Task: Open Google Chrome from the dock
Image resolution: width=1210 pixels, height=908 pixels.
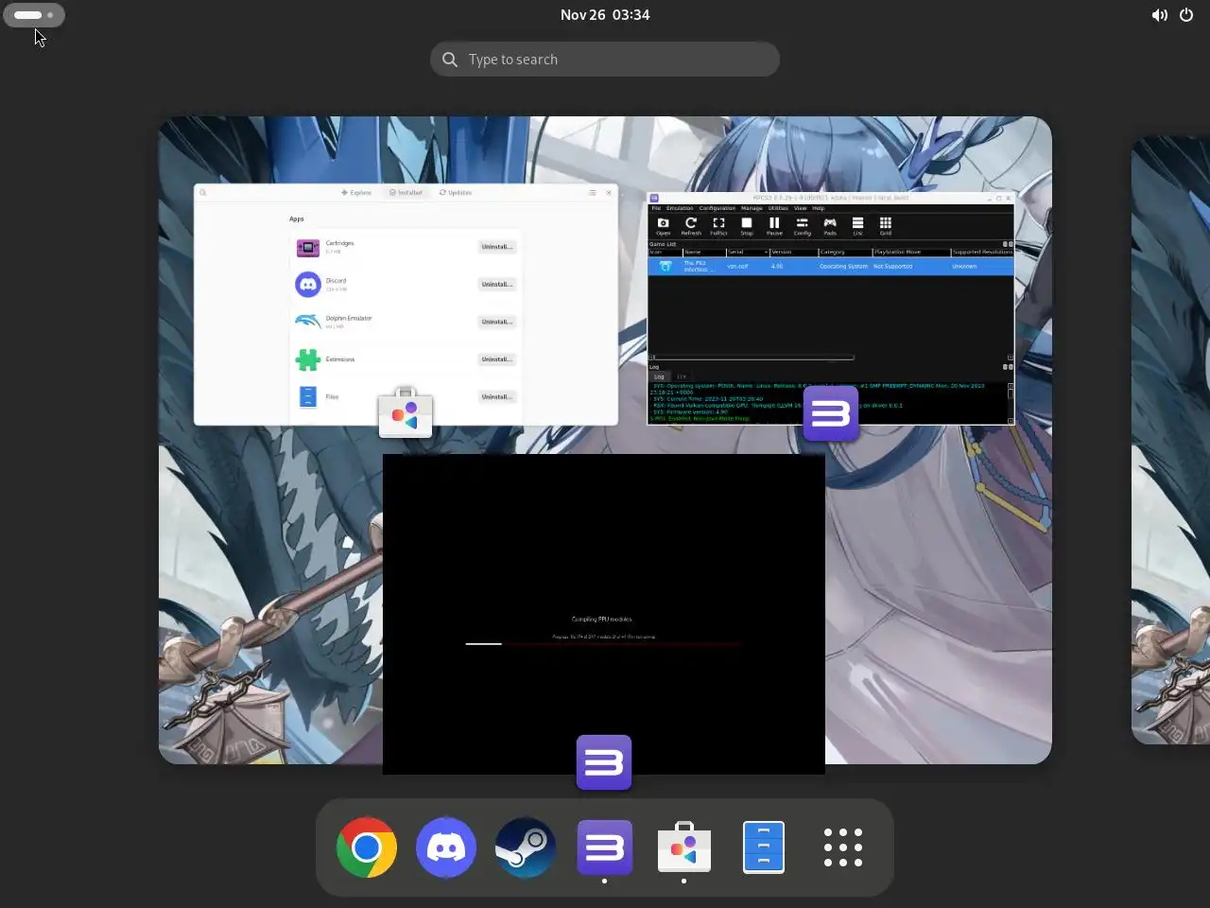Action: (x=367, y=847)
